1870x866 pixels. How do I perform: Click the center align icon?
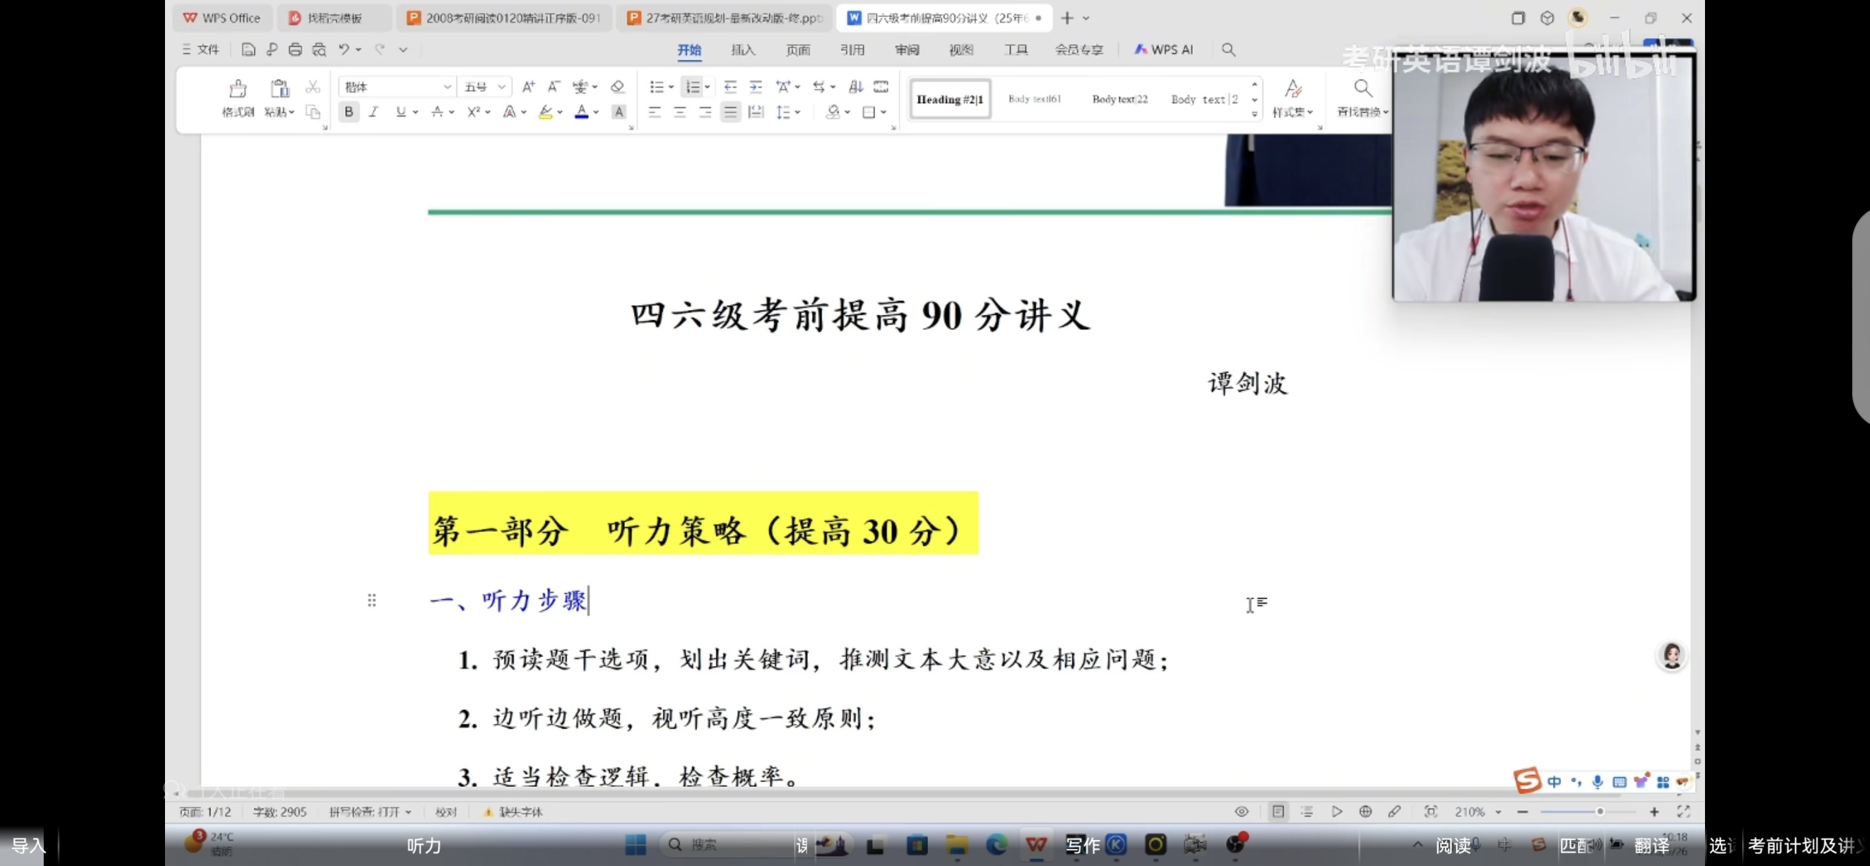pos(679,112)
